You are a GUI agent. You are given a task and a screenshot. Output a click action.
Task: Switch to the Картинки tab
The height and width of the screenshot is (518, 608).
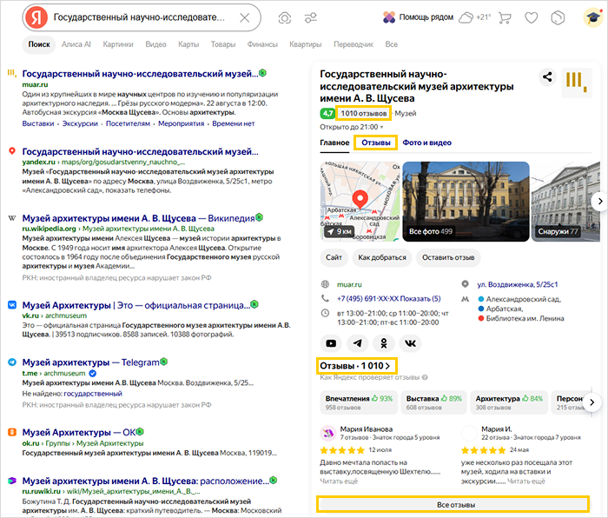coord(118,44)
